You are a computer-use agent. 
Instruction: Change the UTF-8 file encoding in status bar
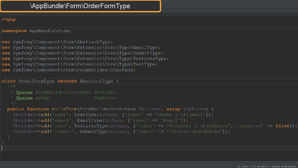click(252, 167)
